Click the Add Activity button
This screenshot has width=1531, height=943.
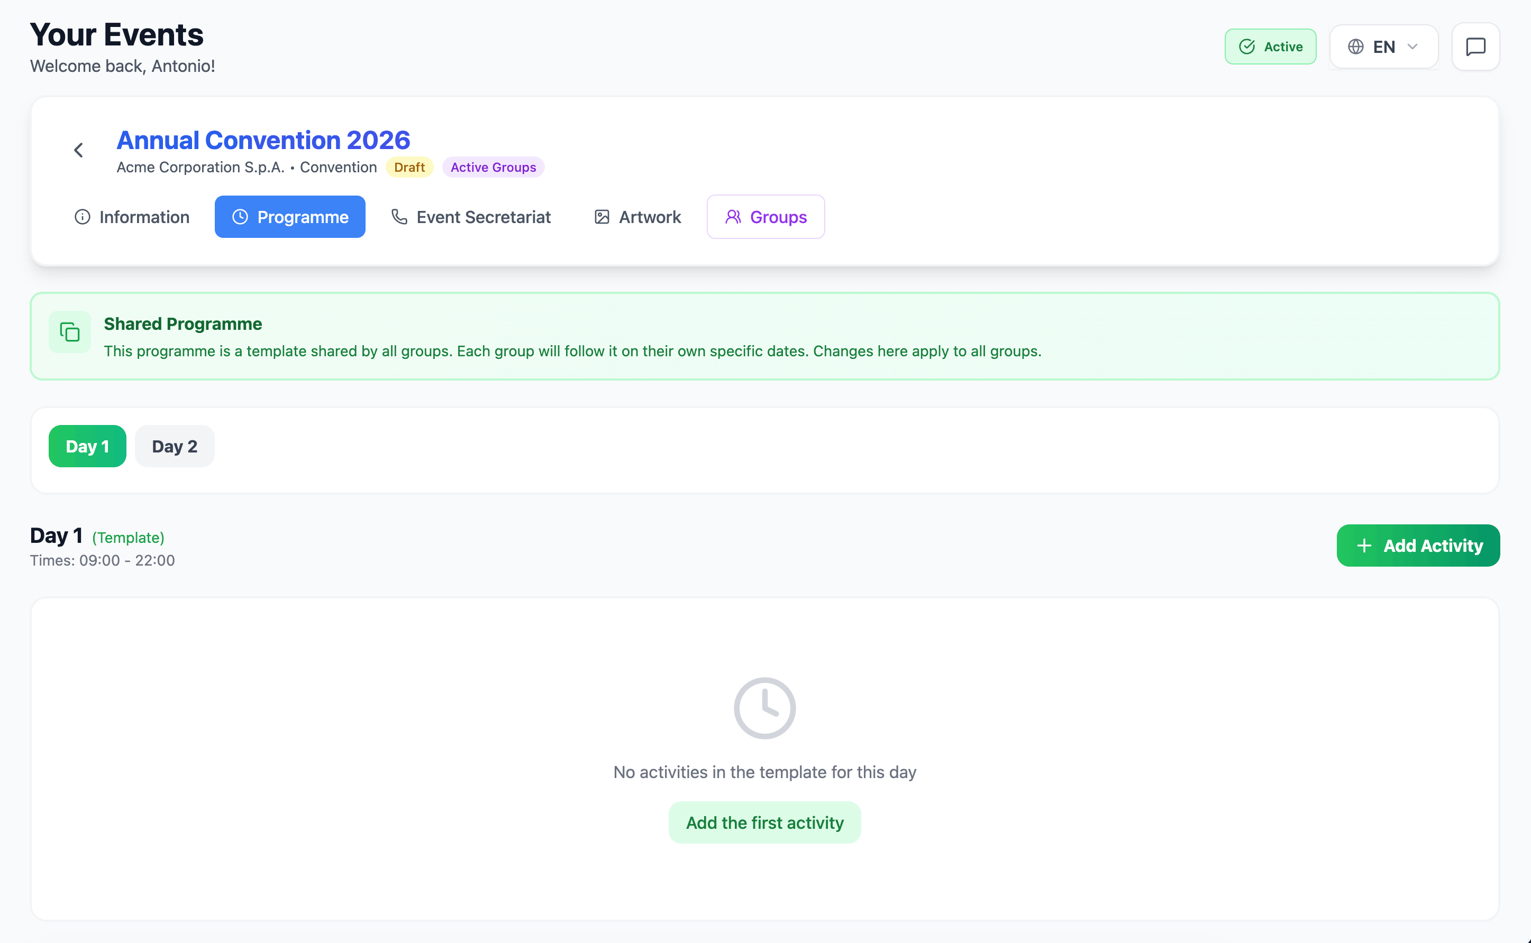1418,546
